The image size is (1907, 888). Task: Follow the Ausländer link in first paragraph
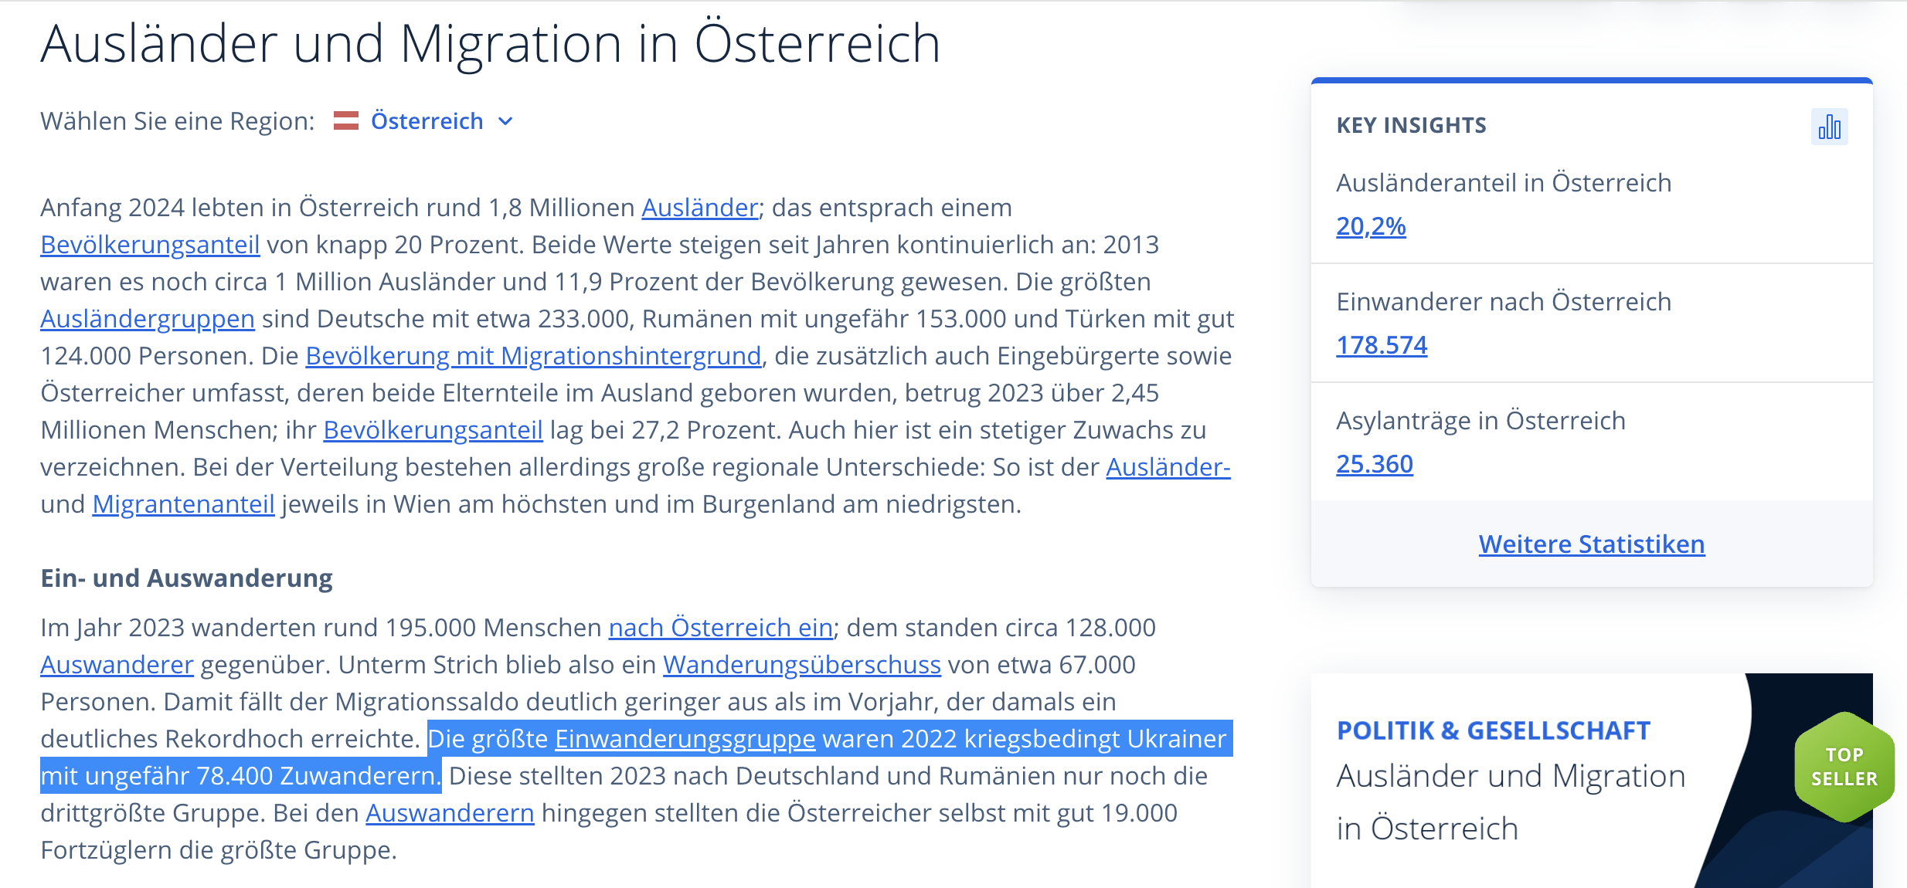[699, 208]
